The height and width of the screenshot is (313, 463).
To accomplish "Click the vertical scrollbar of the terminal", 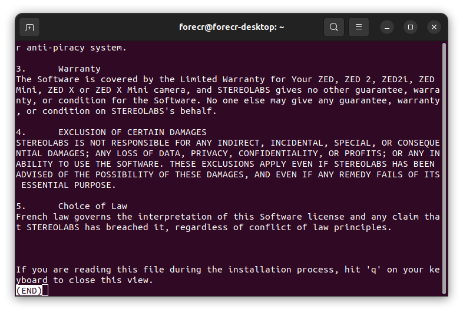I will (x=444, y=169).
